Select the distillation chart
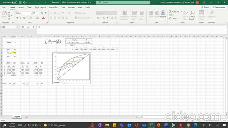This screenshot has width=228, height=128. (x=72, y=68)
